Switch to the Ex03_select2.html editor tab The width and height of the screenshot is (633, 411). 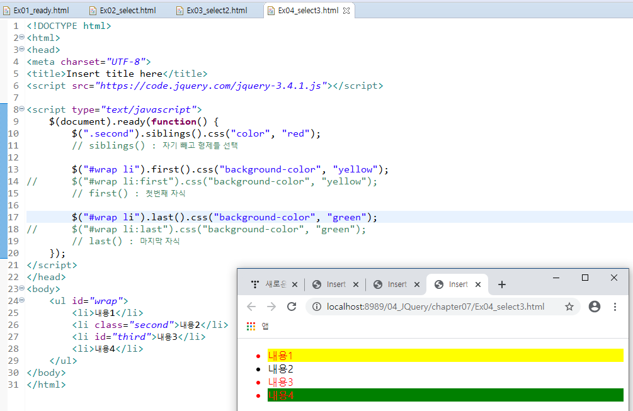212,11
